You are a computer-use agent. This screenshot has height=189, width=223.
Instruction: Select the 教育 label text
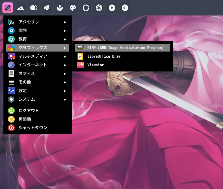tap(23, 39)
